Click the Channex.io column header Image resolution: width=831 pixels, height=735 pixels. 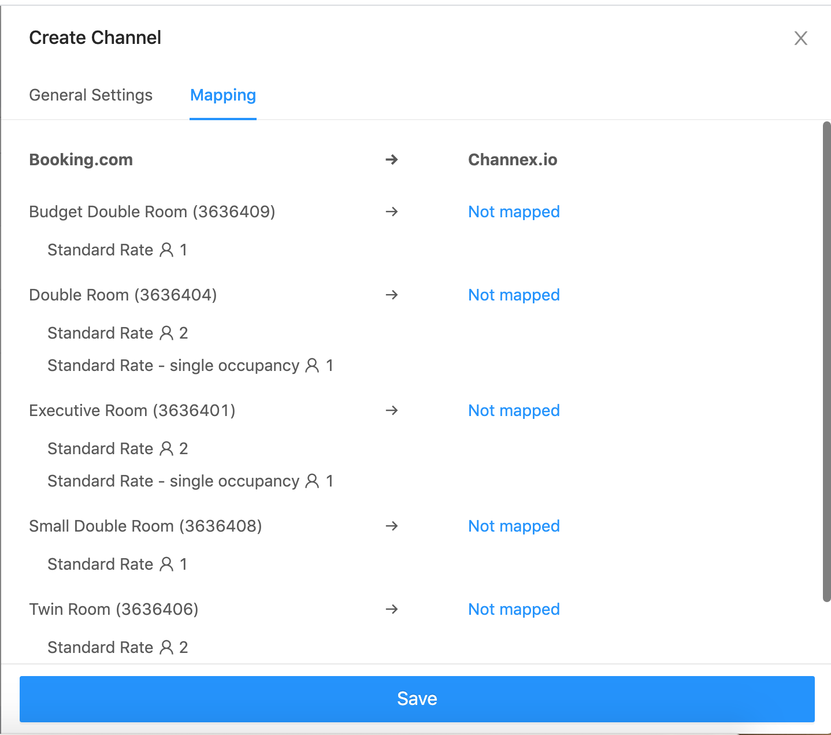[513, 159]
